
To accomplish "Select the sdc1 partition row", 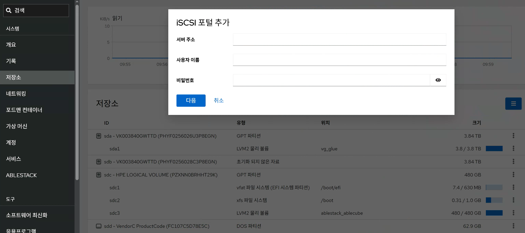I will pos(306,187).
